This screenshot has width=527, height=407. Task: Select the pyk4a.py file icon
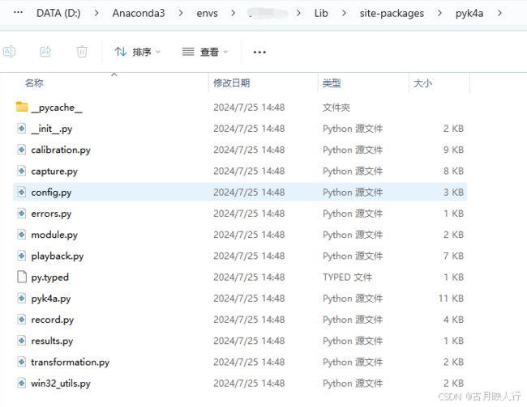point(22,298)
